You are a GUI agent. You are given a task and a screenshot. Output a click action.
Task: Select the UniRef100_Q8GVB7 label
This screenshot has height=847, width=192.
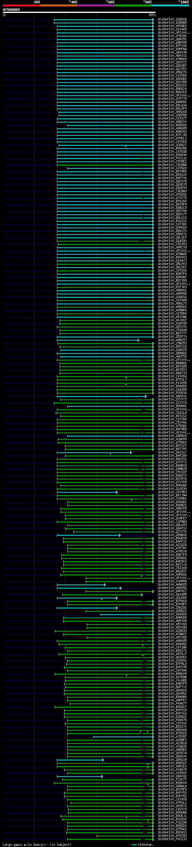[x=172, y=66]
